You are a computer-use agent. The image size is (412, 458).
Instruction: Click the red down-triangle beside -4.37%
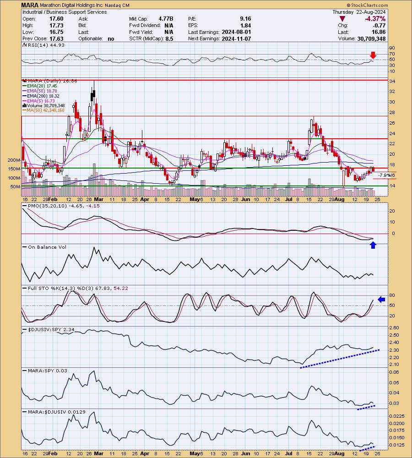click(342, 19)
